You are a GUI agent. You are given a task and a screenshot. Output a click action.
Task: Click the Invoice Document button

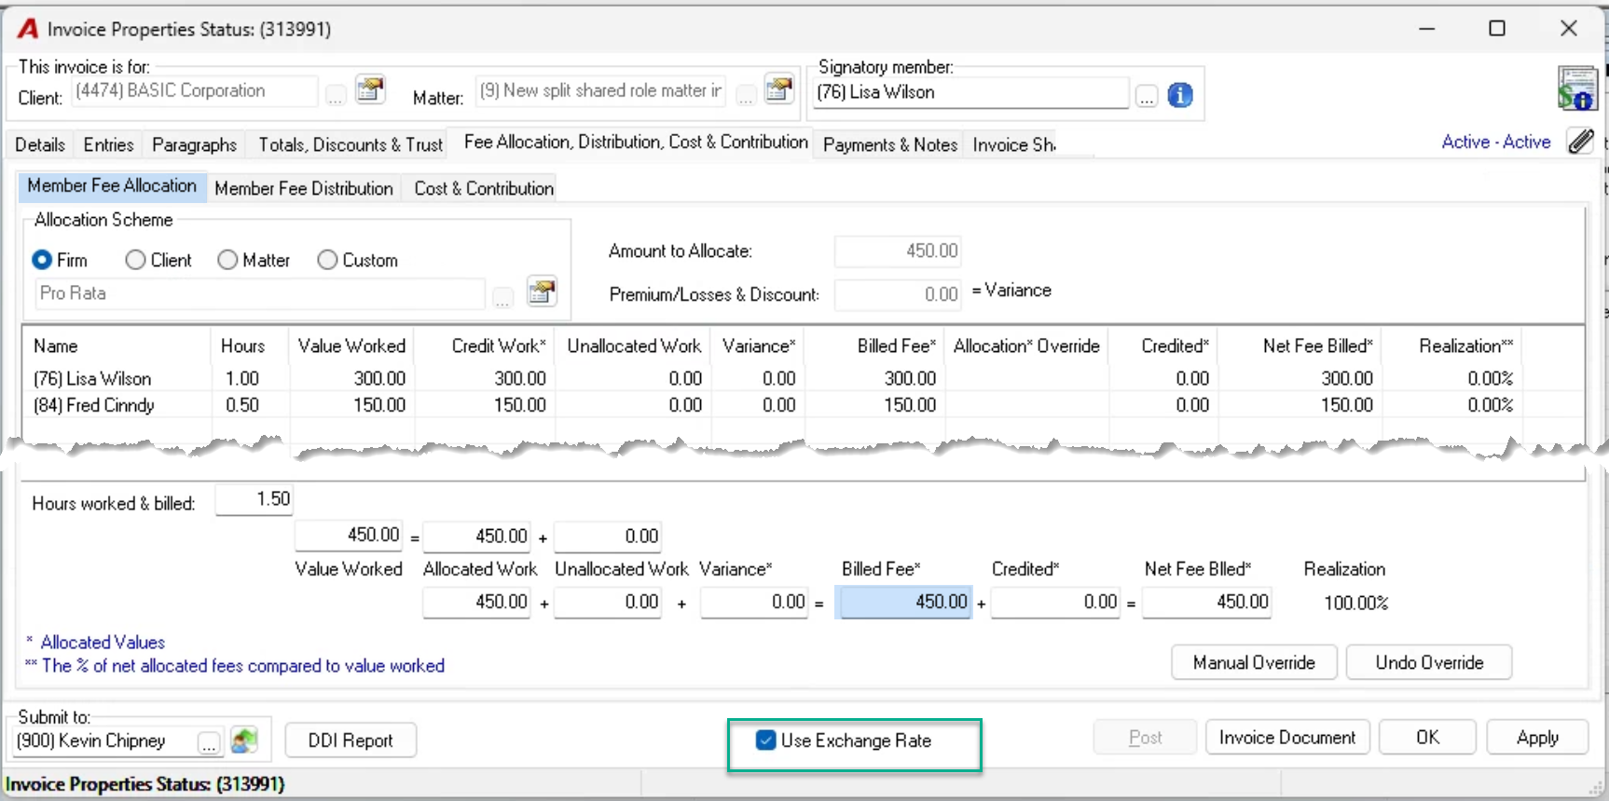pos(1287,738)
